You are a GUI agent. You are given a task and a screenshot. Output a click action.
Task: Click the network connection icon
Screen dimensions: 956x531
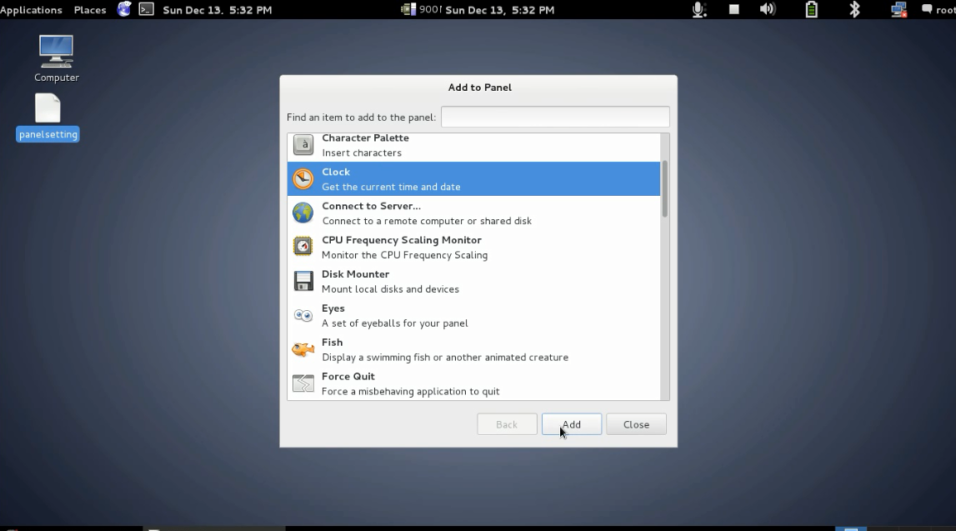(x=898, y=9)
